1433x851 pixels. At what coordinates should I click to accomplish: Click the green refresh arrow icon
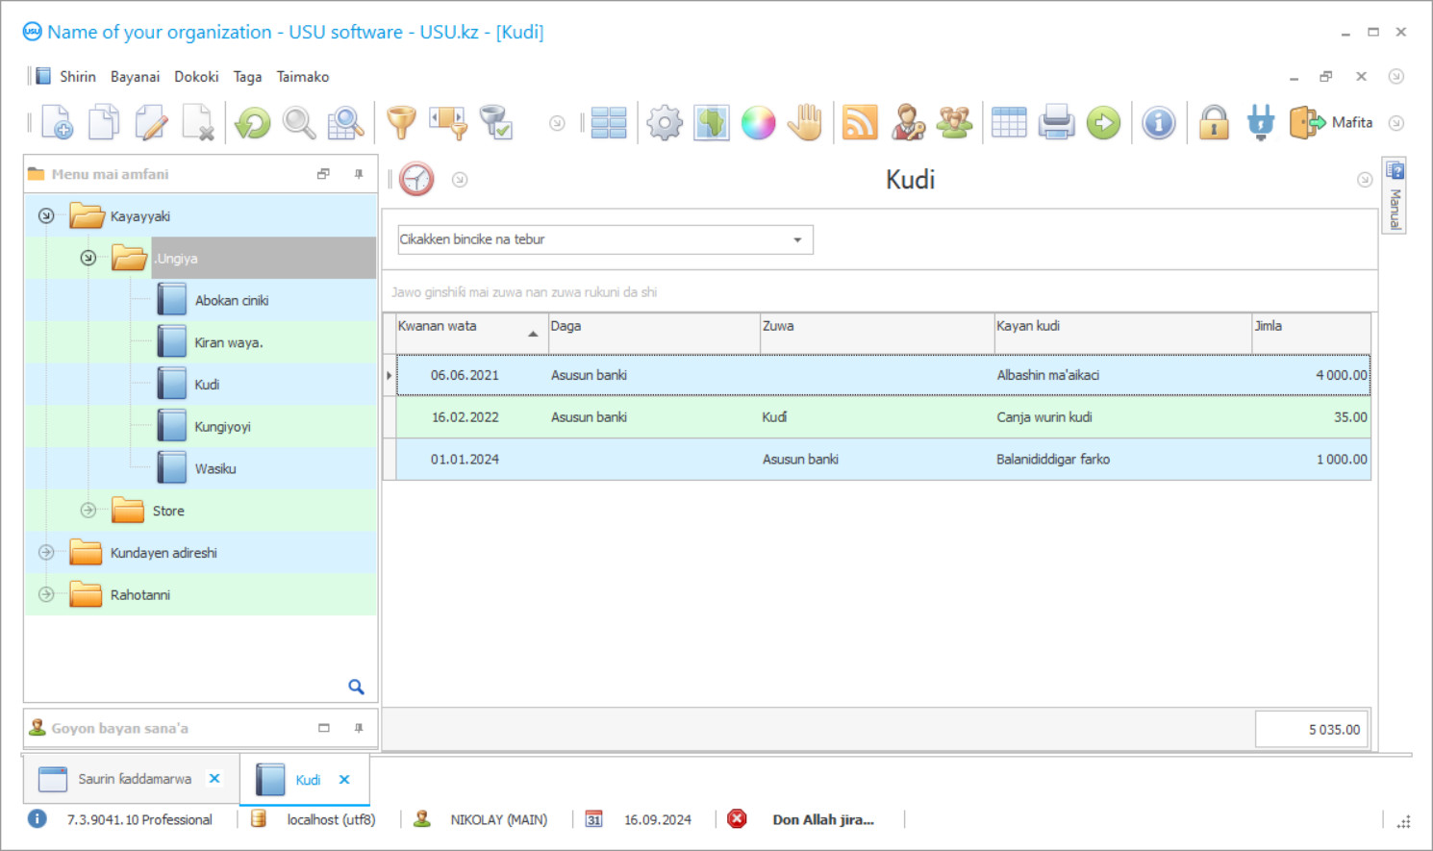click(253, 123)
